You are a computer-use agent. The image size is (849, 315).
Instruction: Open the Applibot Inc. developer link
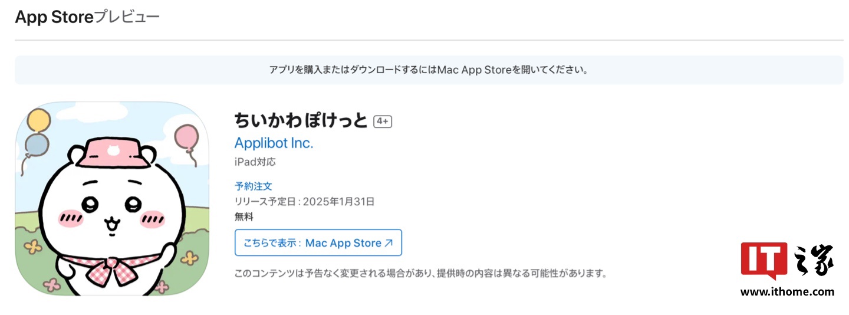[x=274, y=143]
